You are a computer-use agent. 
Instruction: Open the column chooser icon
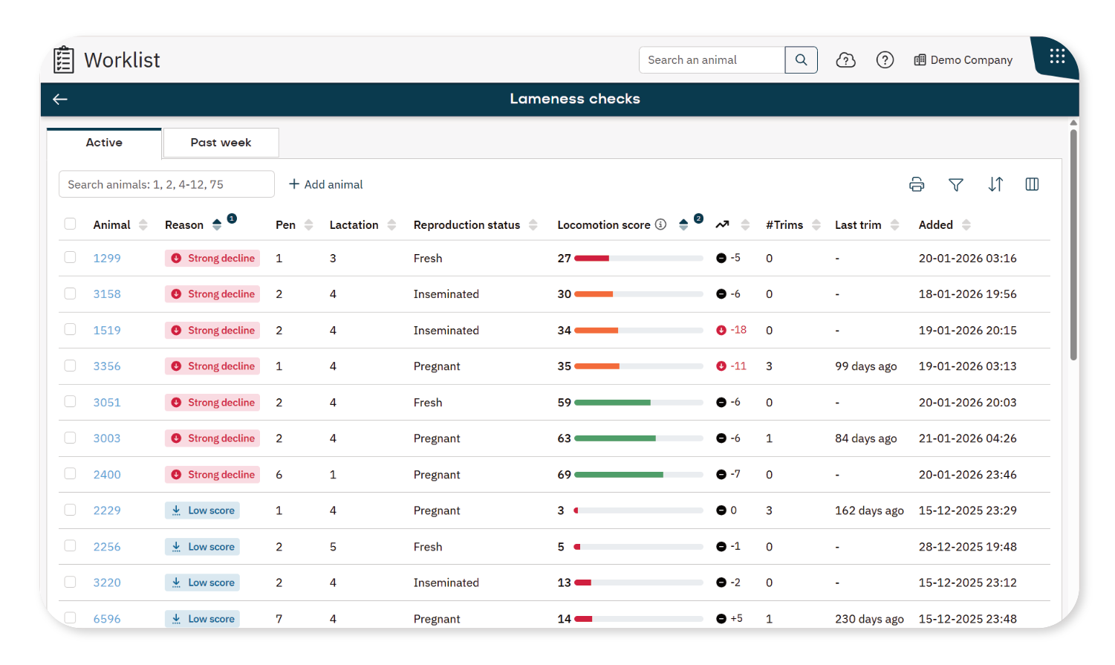point(1032,185)
